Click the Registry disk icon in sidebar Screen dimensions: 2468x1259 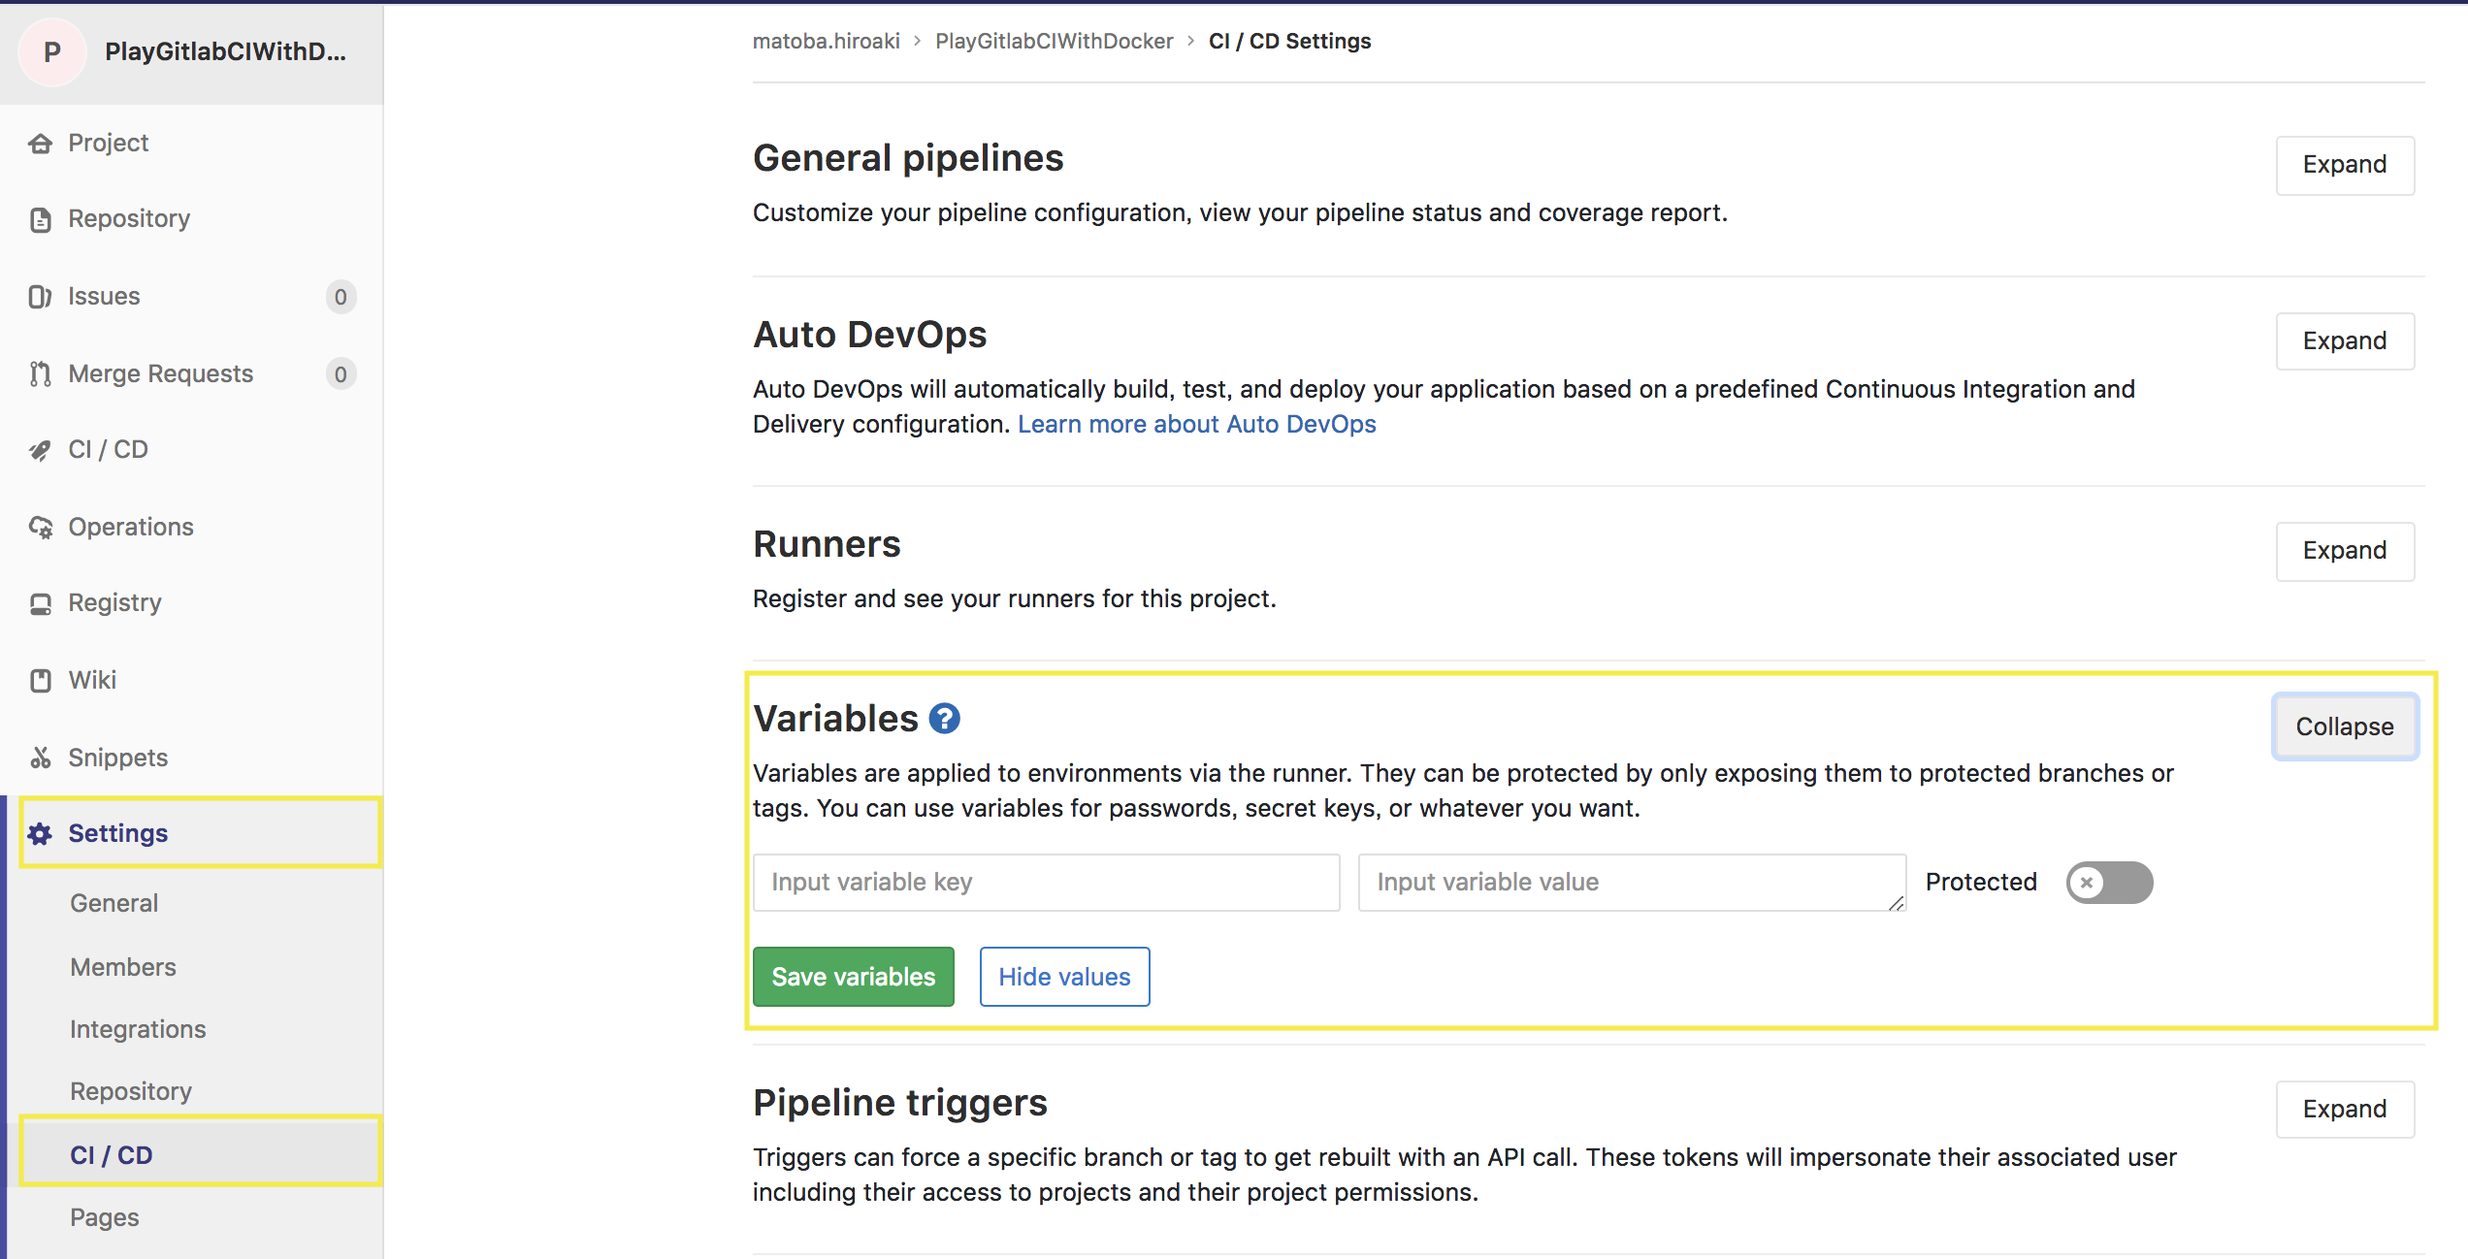40,604
